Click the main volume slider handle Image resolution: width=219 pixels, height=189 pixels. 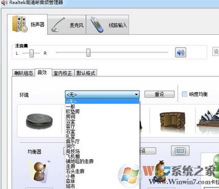click(88, 52)
